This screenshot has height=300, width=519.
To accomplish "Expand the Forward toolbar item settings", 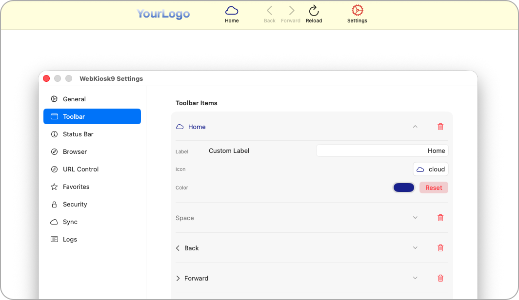I will 415,278.
